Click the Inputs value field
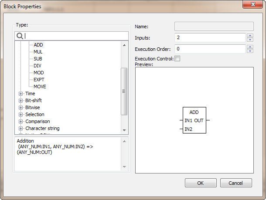 click(x=210, y=37)
